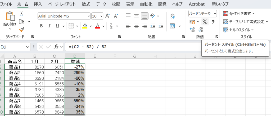Viewport: 271px width, 116px height.
Task: Select column D header
Action: (75, 56)
